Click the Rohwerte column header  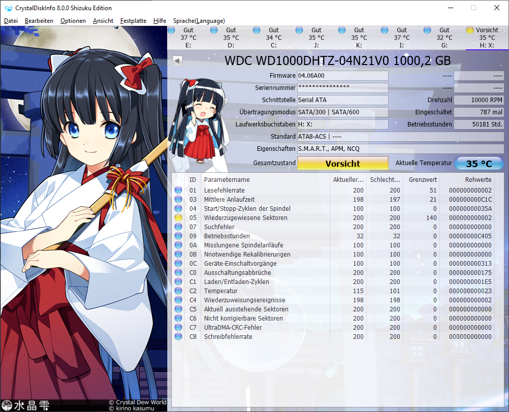coord(467,179)
